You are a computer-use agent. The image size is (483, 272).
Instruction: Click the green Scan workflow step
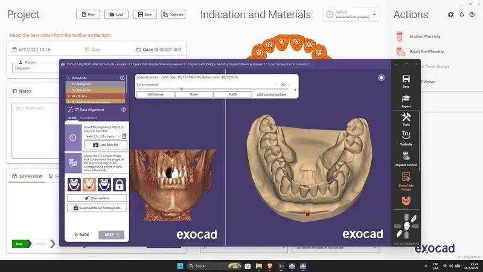coord(21,244)
